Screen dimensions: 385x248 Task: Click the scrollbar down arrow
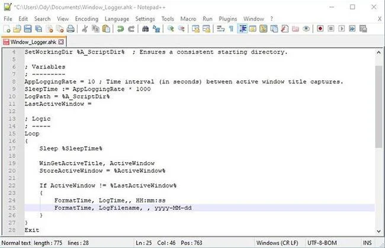click(x=378, y=231)
